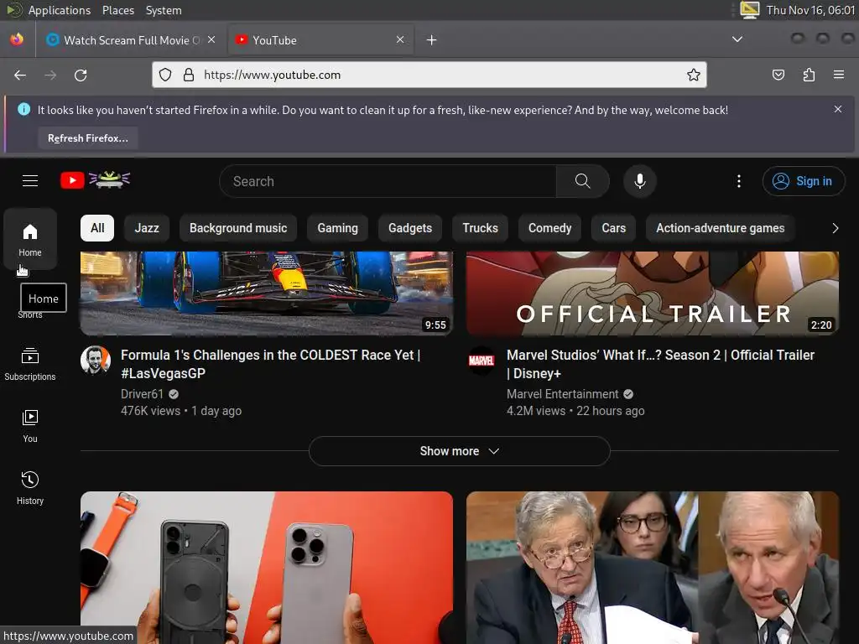Dismiss the Firefox refresh notification bar
Viewport: 859px width, 644px height.
tap(838, 109)
